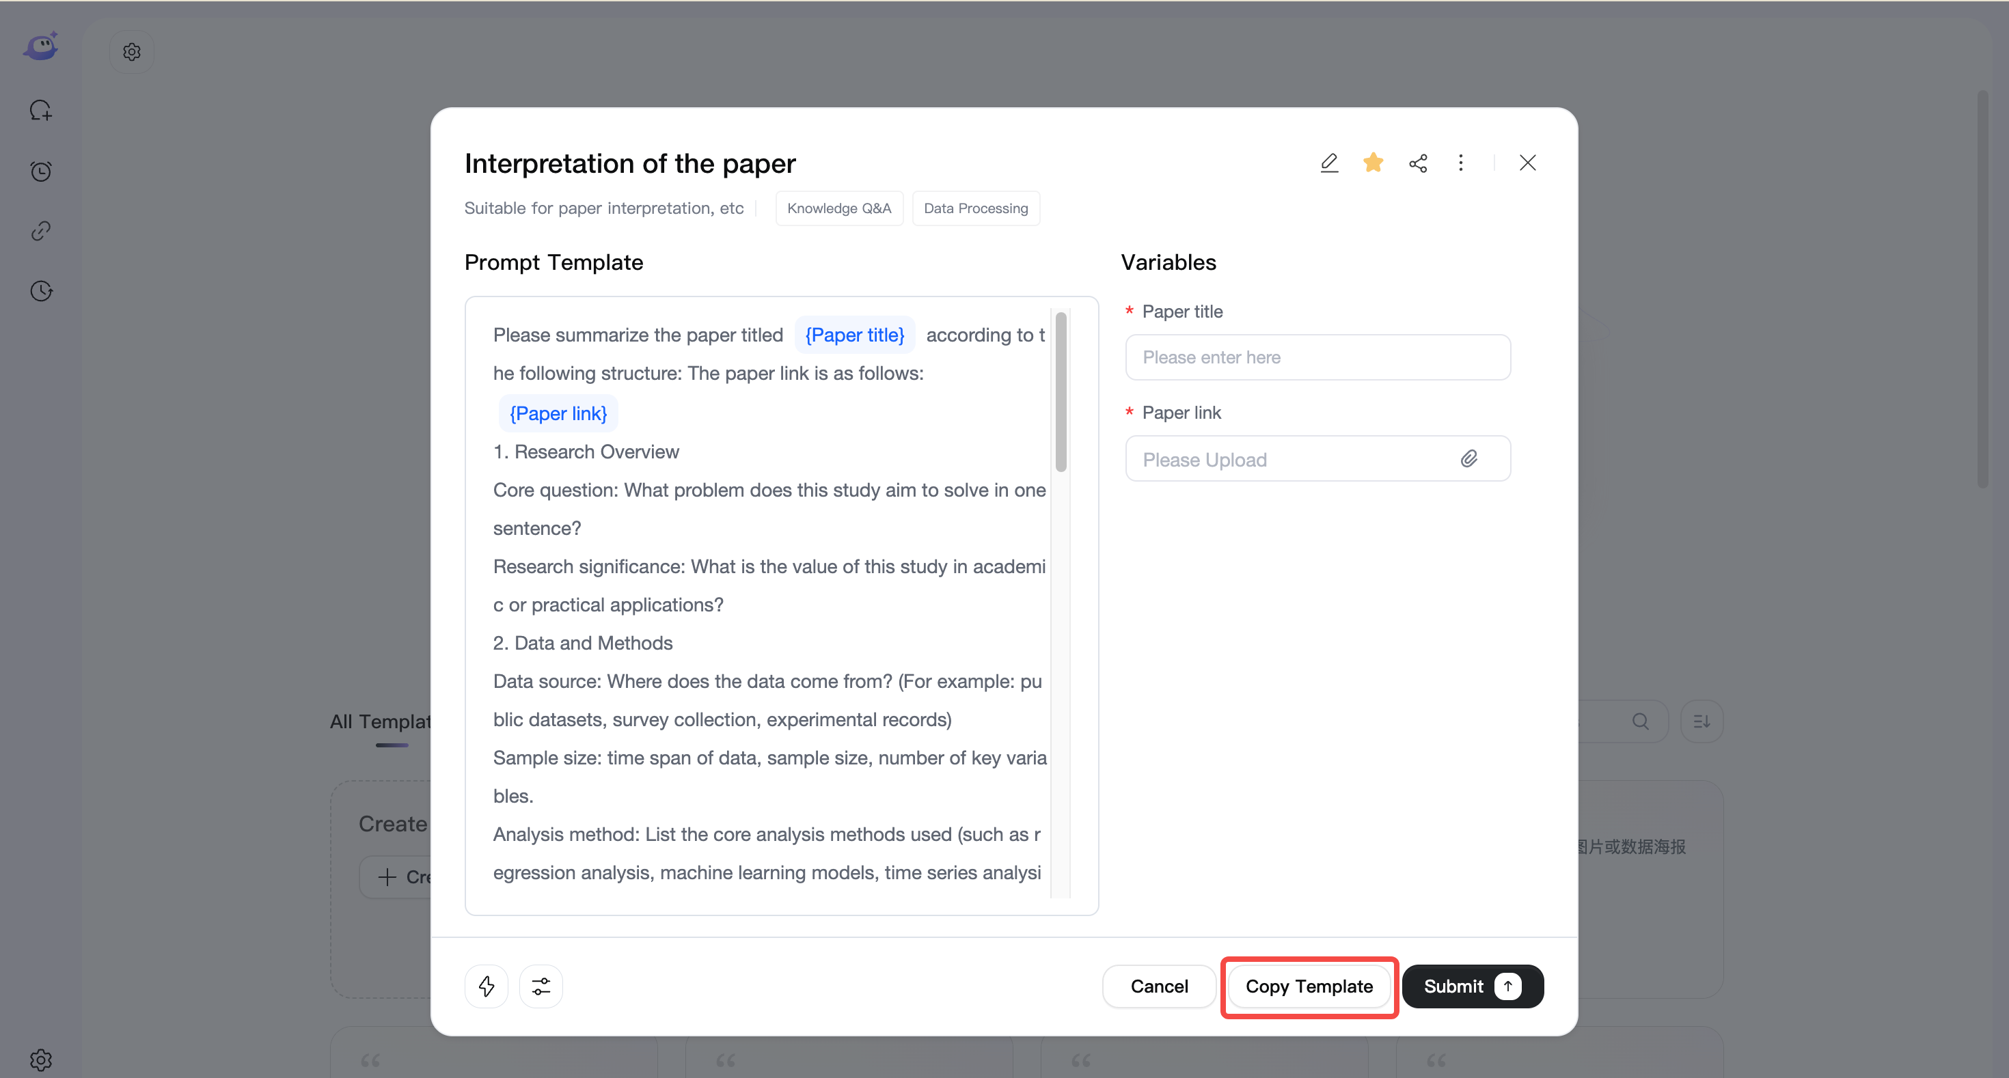The width and height of the screenshot is (2009, 1078).
Task: Close the Interpretation of the paper dialog
Action: click(x=1528, y=162)
